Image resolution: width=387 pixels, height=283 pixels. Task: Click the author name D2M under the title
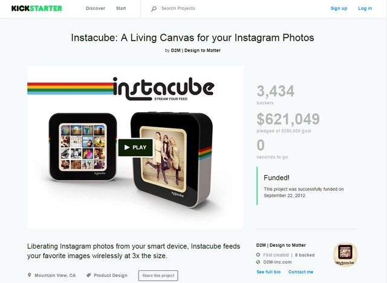point(196,50)
